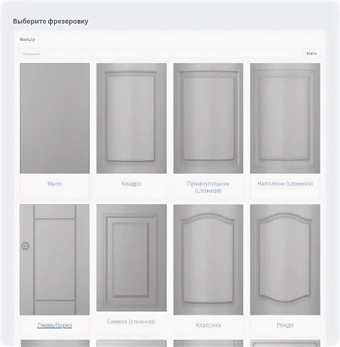340x347 pixels.
Task: Pick the Семела (сложная) door image
Action: click(x=131, y=258)
